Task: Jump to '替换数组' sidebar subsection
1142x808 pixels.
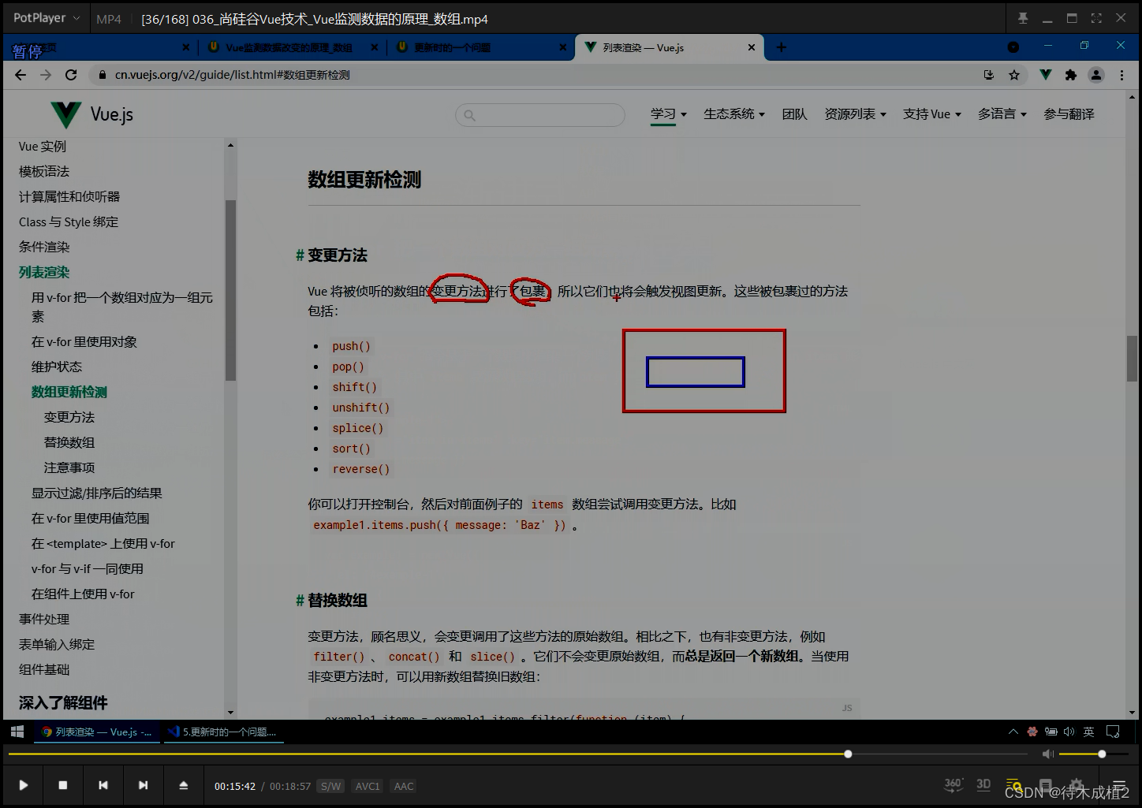Action: point(69,443)
